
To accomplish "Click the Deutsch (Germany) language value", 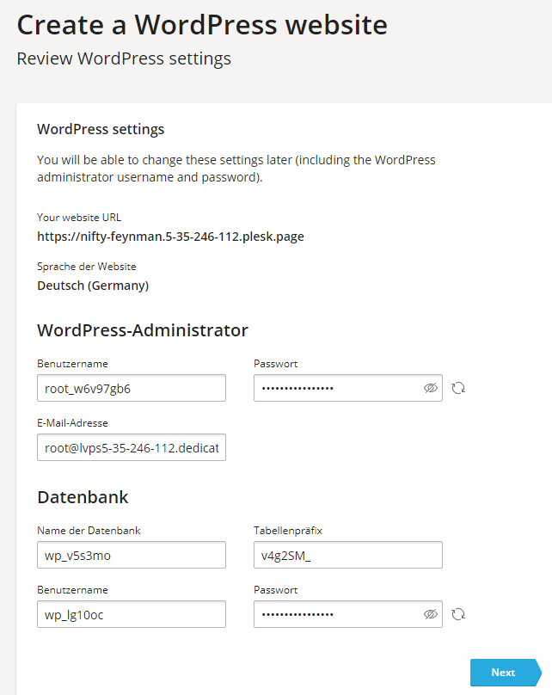I will coord(93,286).
